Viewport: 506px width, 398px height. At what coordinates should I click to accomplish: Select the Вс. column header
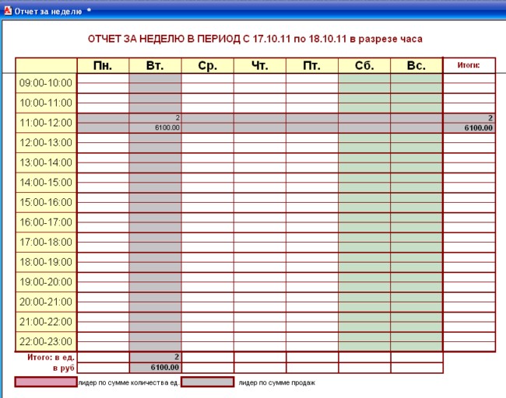416,66
